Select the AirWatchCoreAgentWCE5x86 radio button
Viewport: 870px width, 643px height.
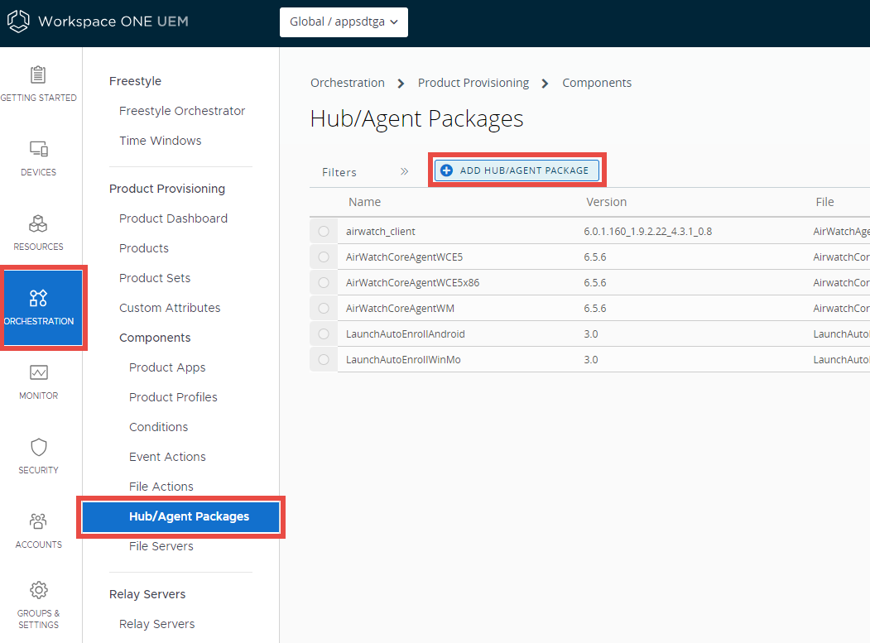click(x=324, y=282)
